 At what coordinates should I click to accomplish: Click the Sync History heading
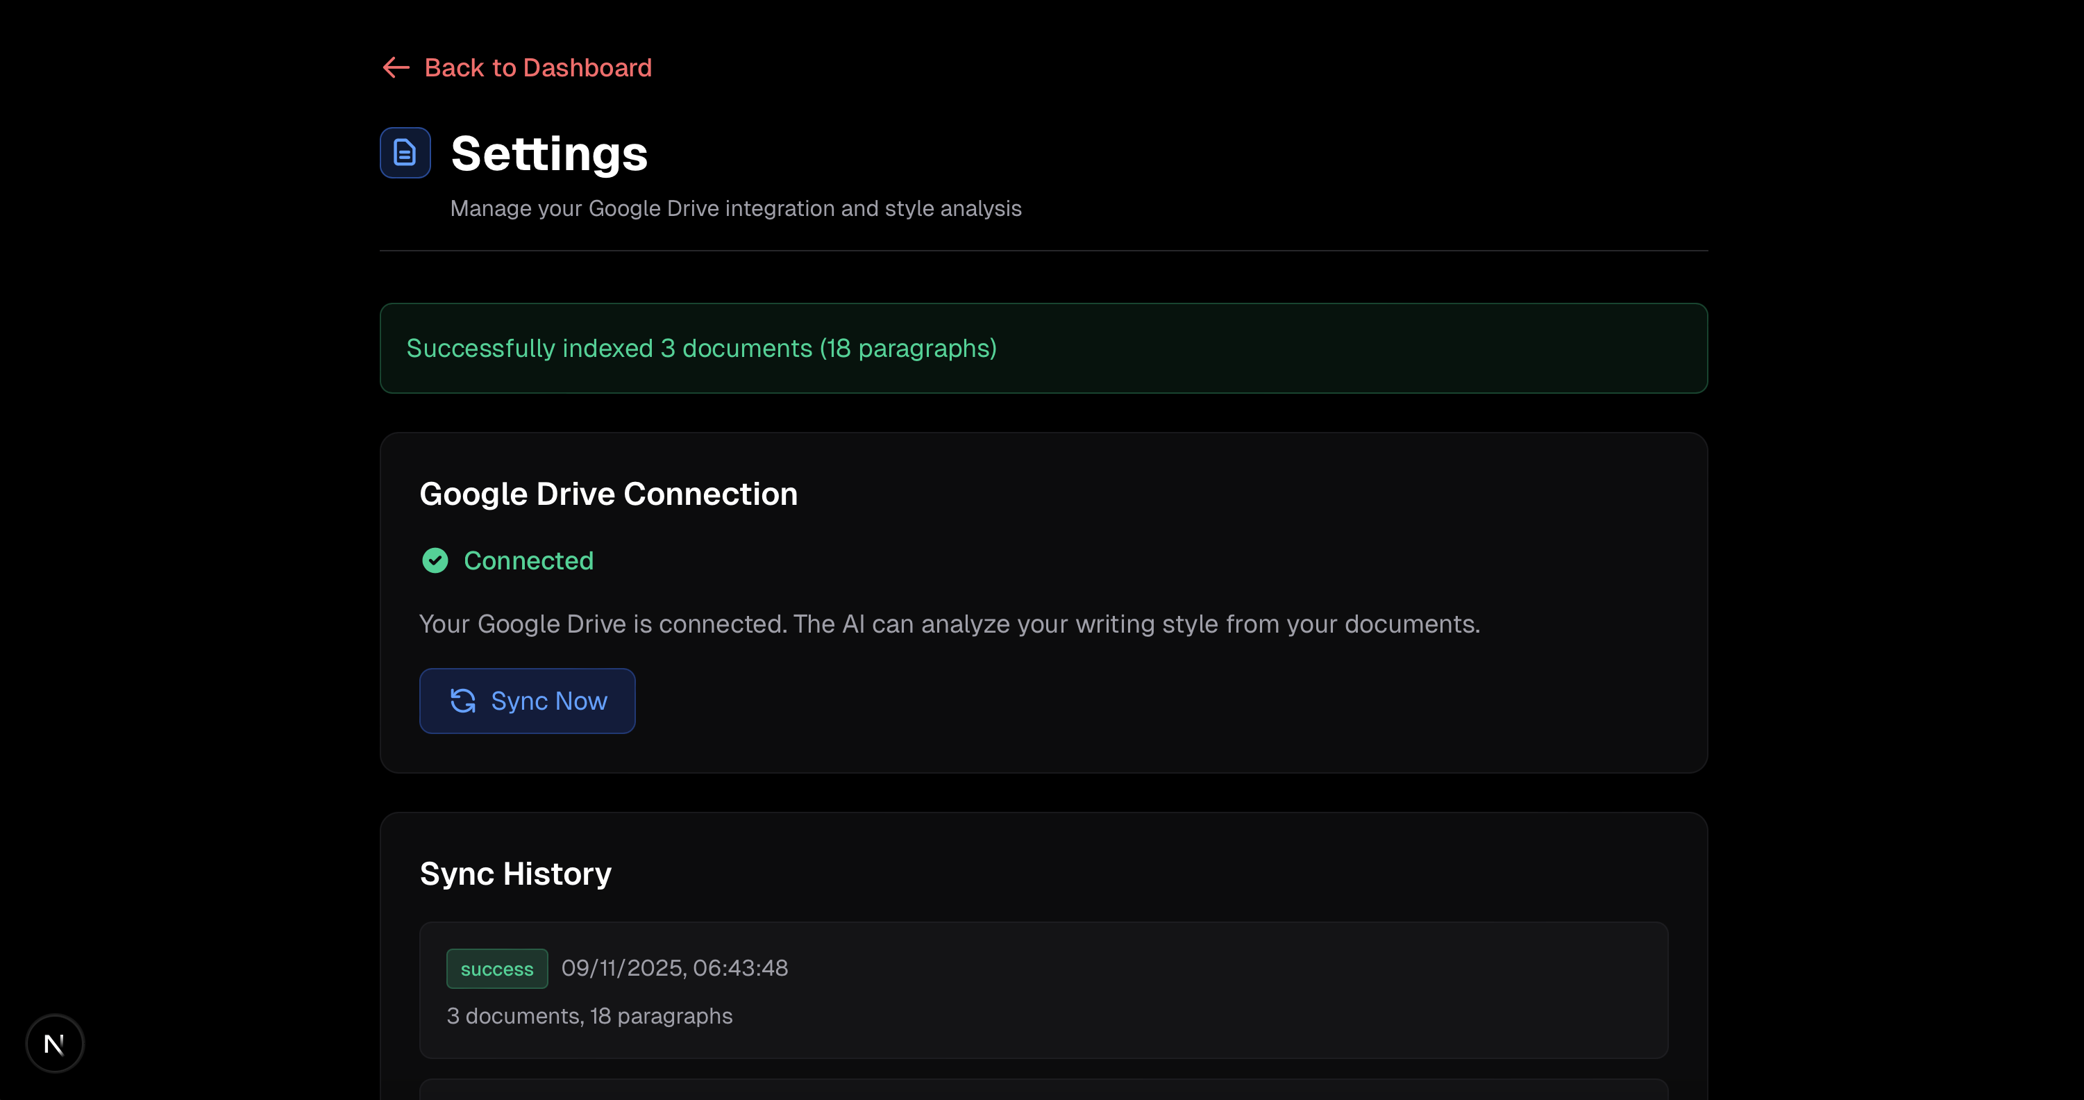click(x=514, y=874)
